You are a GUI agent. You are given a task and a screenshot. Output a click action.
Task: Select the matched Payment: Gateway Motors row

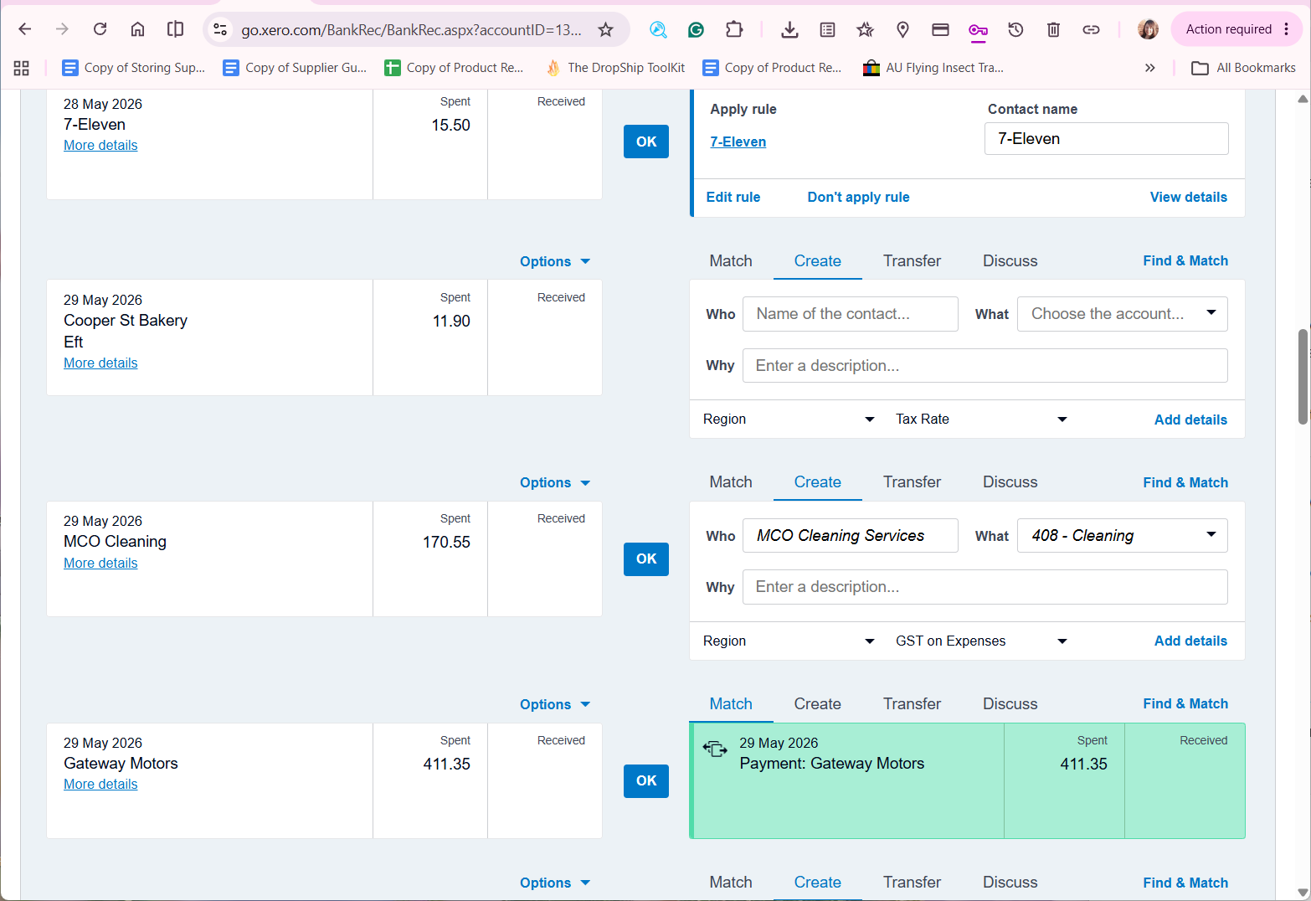[x=967, y=780]
